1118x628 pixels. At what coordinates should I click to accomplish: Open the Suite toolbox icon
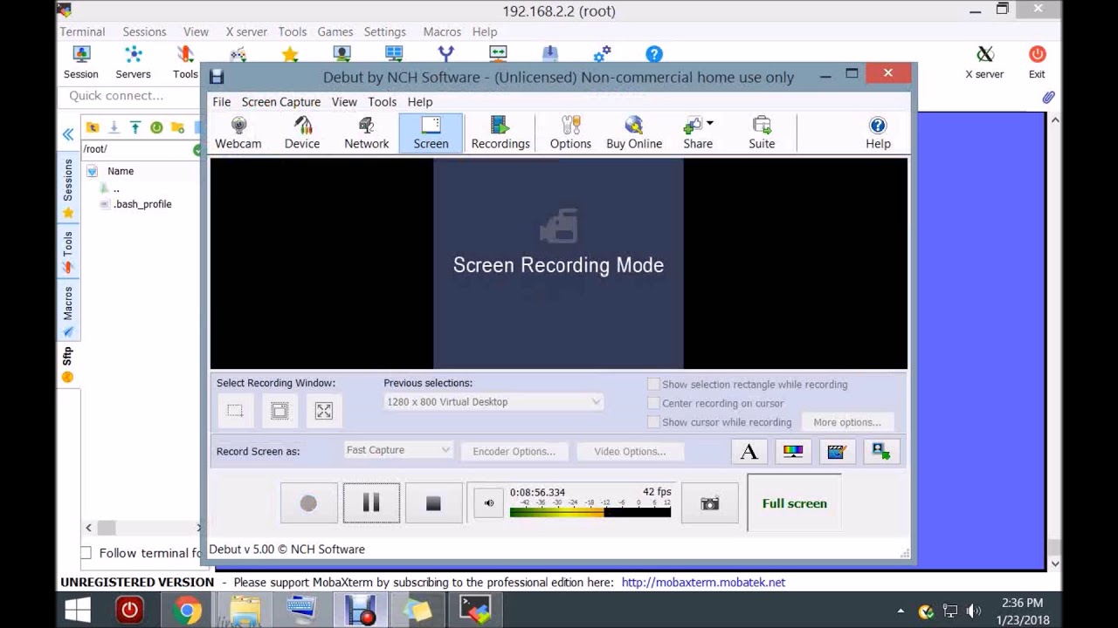pyautogui.click(x=762, y=133)
